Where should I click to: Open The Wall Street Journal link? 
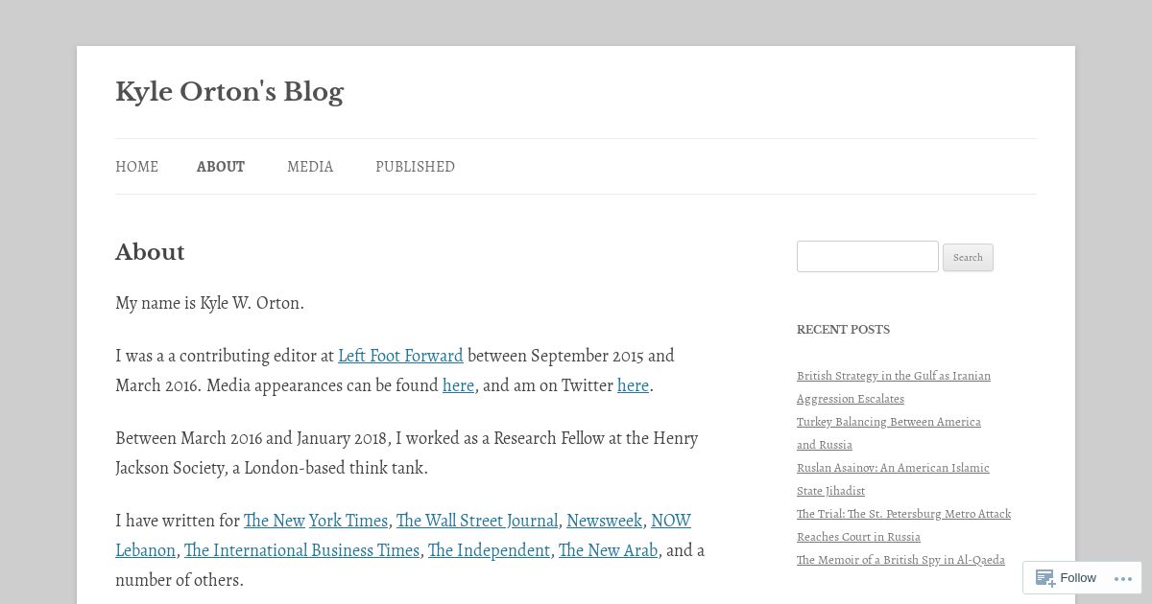[x=477, y=521]
